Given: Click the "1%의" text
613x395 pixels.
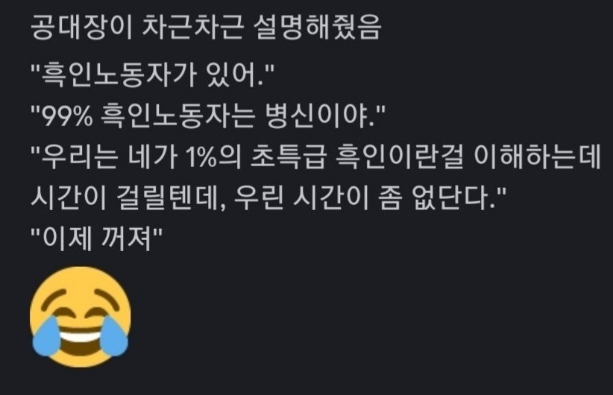Looking at the screenshot, I should [x=213, y=157].
